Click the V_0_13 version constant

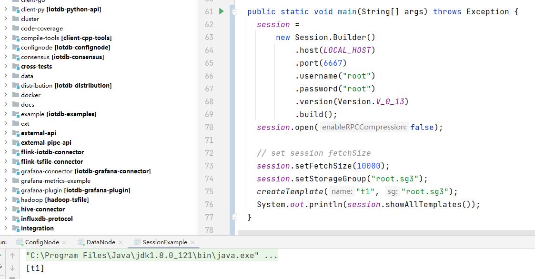(x=390, y=101)
